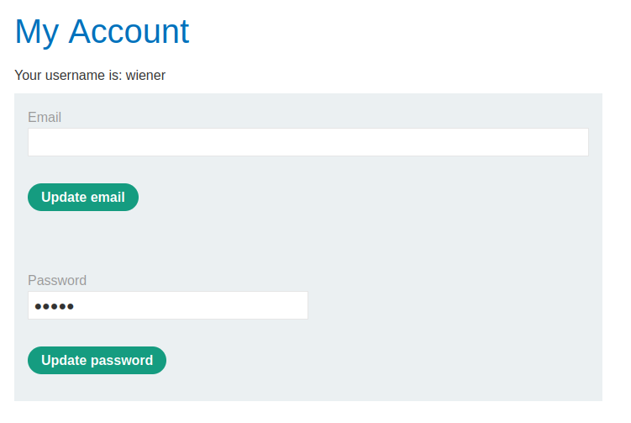The image size is (631, 423).
Task: Click the Password field label
Action: [x=57, y=280]
